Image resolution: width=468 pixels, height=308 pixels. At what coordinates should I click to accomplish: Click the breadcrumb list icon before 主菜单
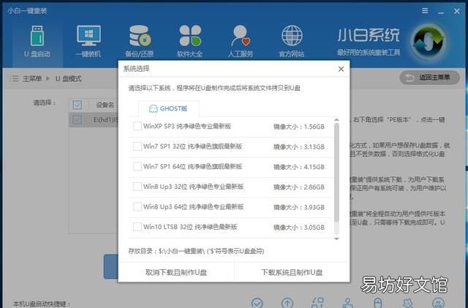[14, 79]
